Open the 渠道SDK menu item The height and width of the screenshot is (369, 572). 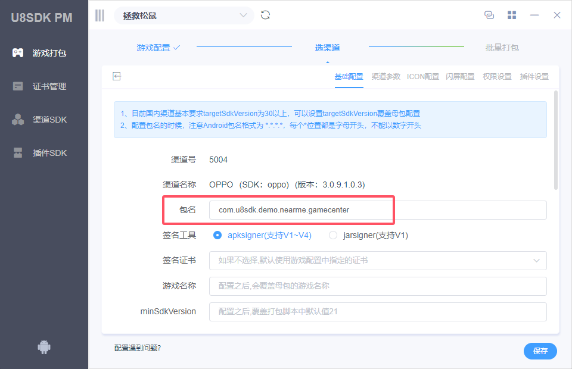pyautogui.click(x=43, y=120)
